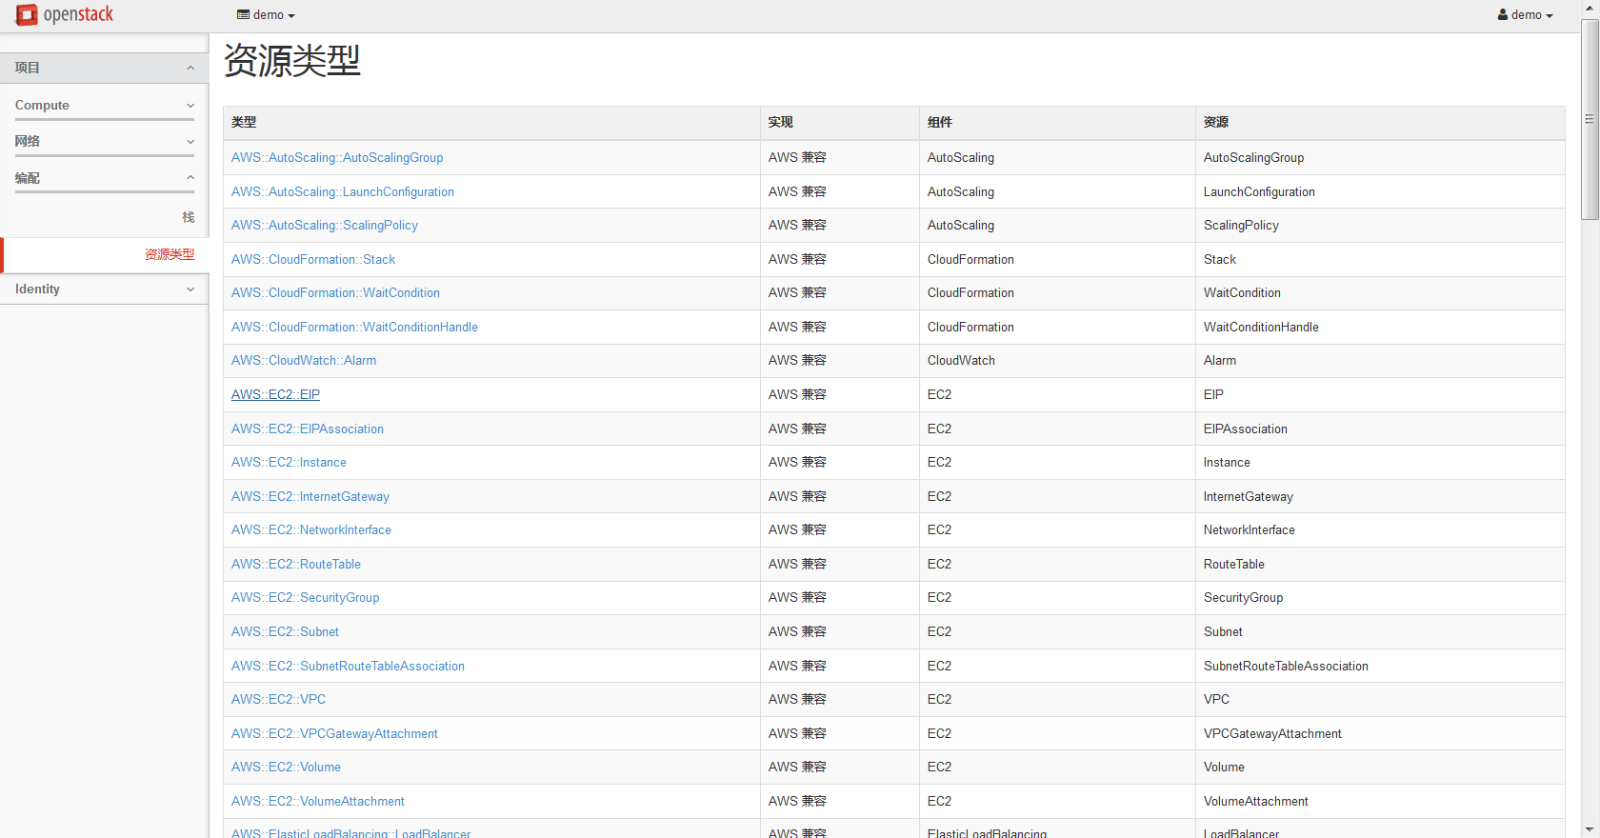
Task: Select the NetworkInterface resource cell
Action: pos(1380,530)
